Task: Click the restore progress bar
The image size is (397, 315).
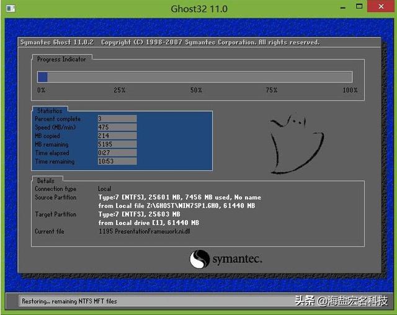Action: pos(195,77)
